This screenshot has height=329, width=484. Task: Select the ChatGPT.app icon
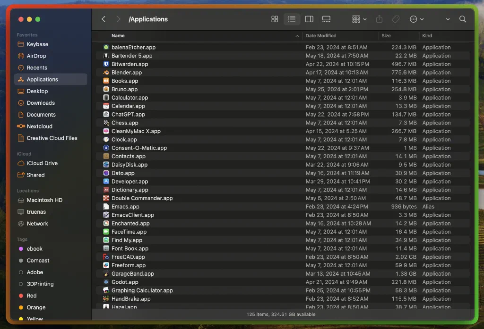tap(106, 114)
